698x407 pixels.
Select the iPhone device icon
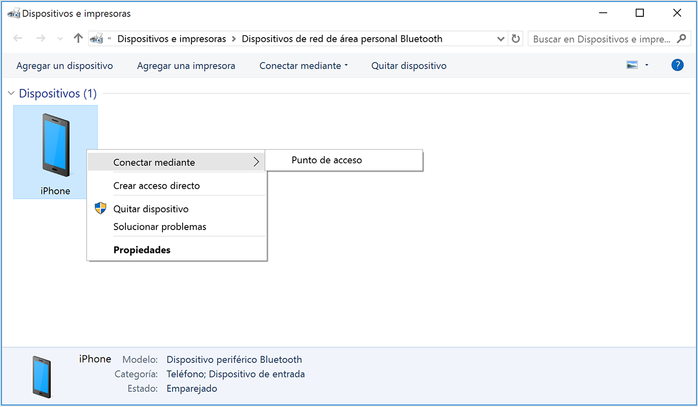click(56, 152)
